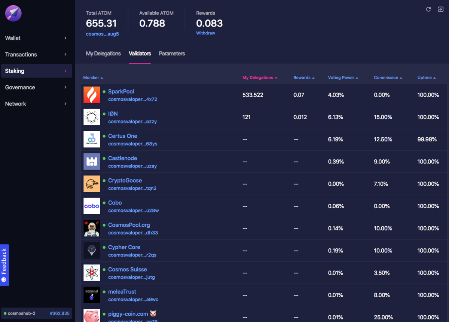
Task: Click the 7.10% commission value
Action: tap(381, 184)
